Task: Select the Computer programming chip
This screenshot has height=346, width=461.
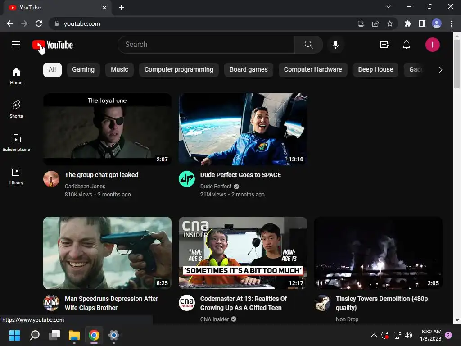Action: tap(179, 70)
